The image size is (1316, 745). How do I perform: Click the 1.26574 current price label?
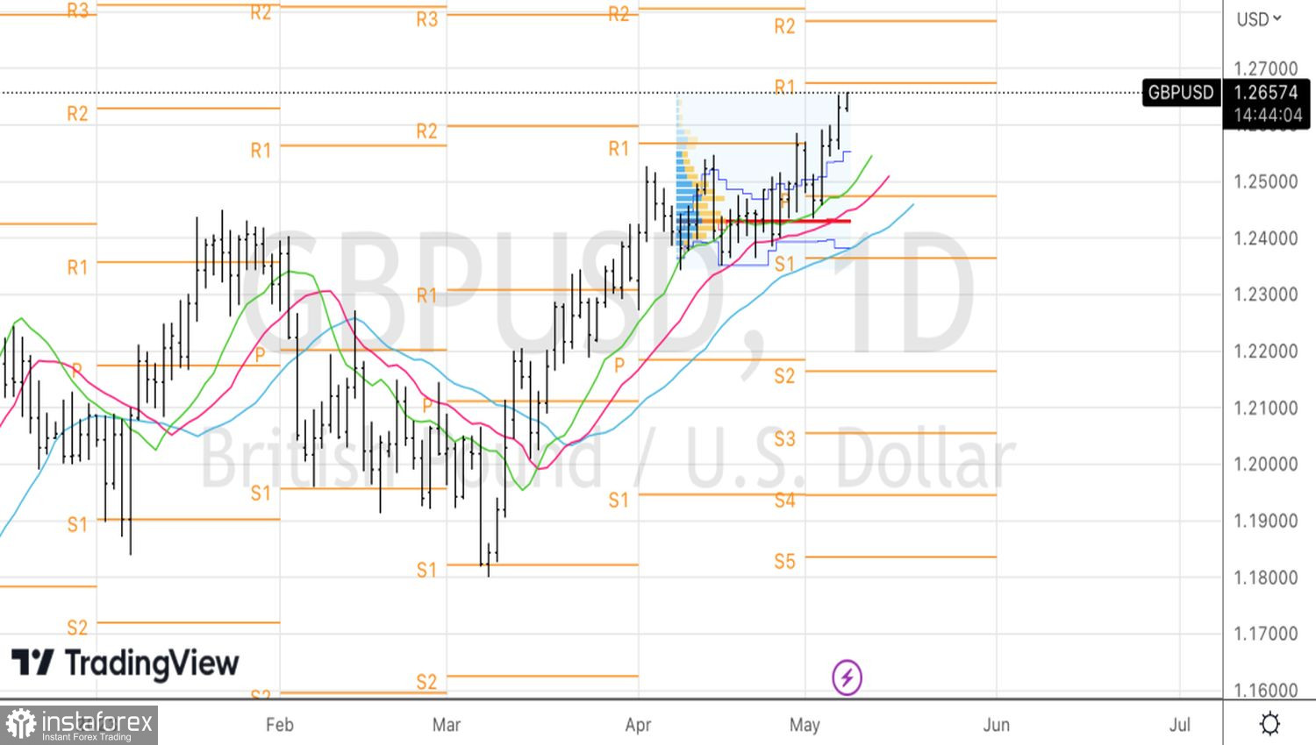(1265, 93)
